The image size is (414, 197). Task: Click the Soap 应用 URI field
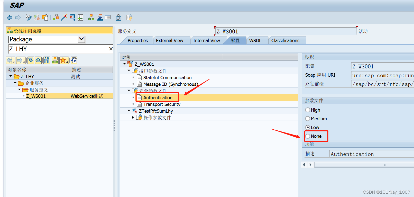(x=382, y=75)
